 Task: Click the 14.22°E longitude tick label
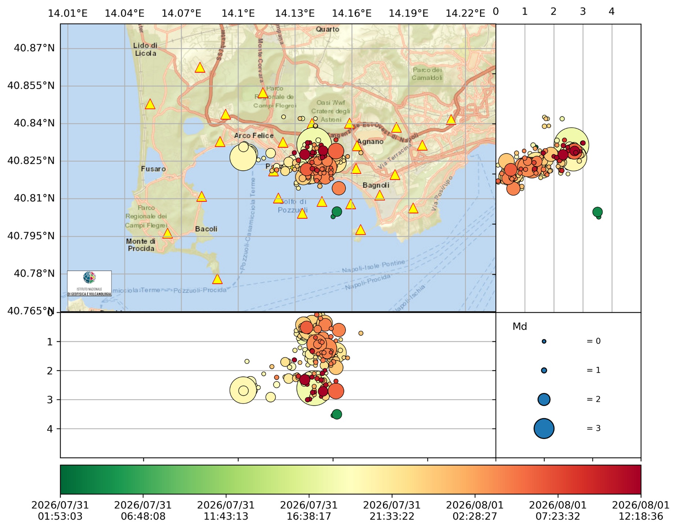pyautogui.click(x=465, y=14)
